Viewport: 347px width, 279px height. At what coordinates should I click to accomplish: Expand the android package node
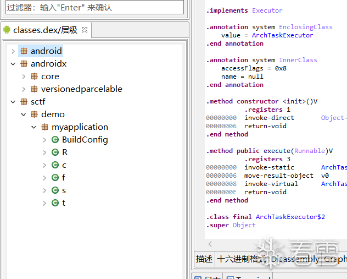pyautogui.click(x=13, y=51)
